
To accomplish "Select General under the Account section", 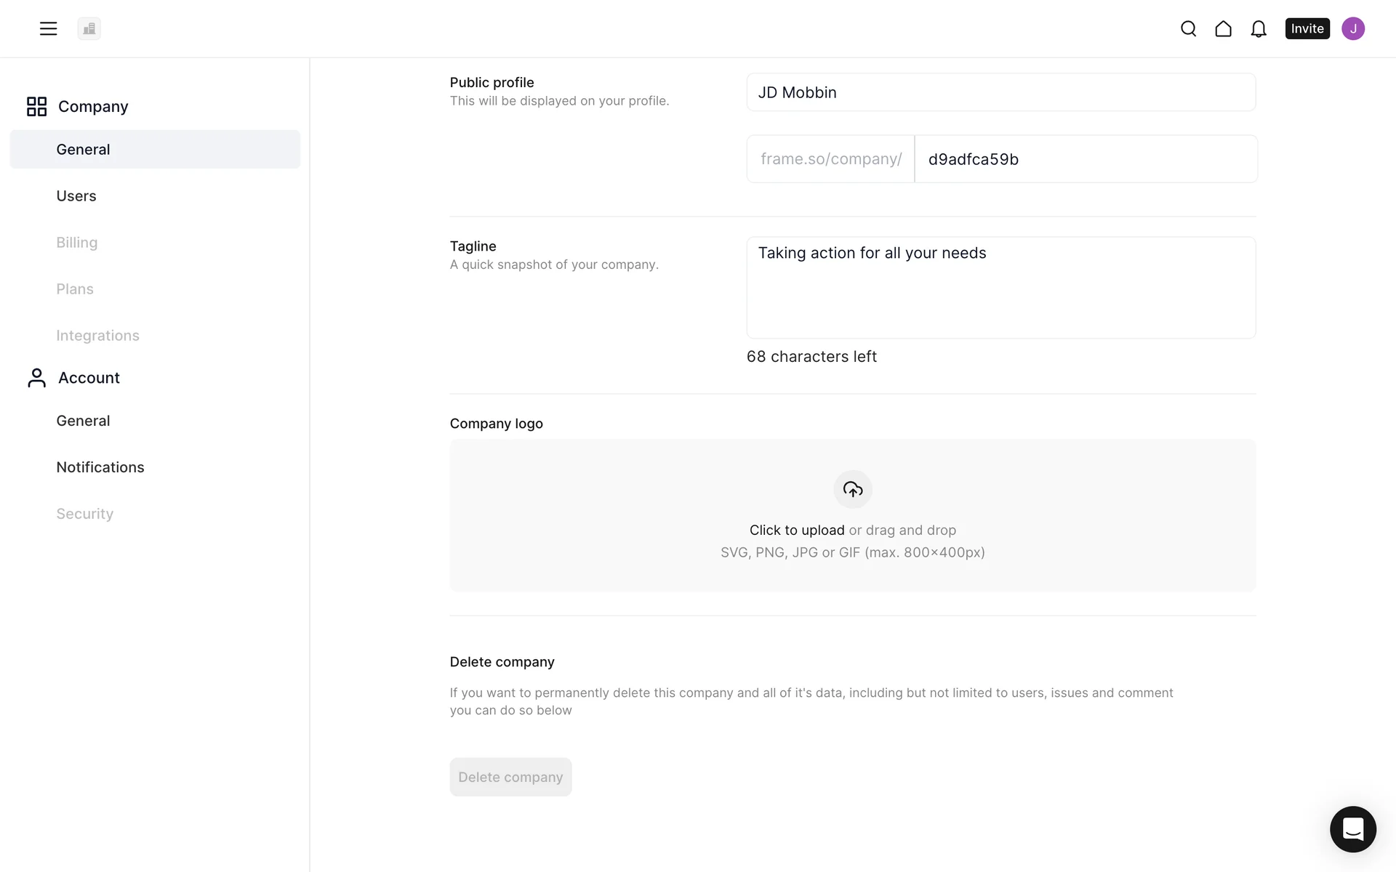I will click(x=83, y=421).
